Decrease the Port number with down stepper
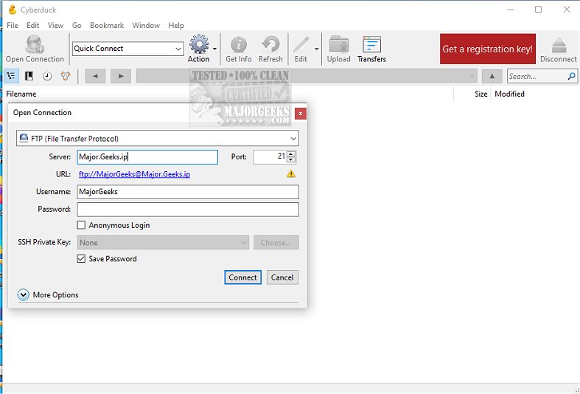 (x=291, y=159)
